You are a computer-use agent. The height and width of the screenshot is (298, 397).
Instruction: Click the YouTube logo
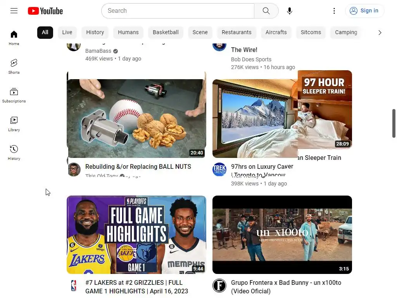click(x=45, y=11)
